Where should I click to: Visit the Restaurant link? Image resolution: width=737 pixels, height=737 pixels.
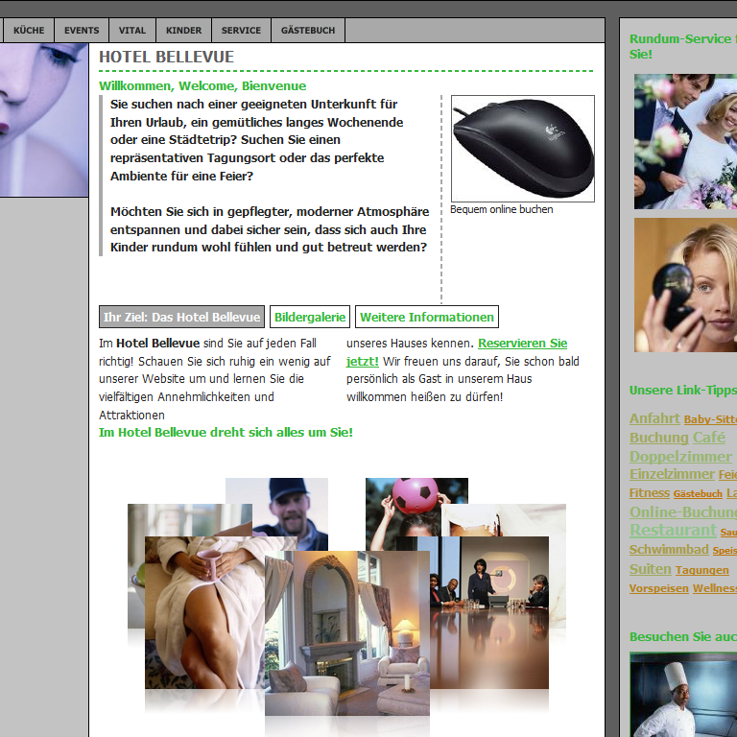tap(673, 530)
